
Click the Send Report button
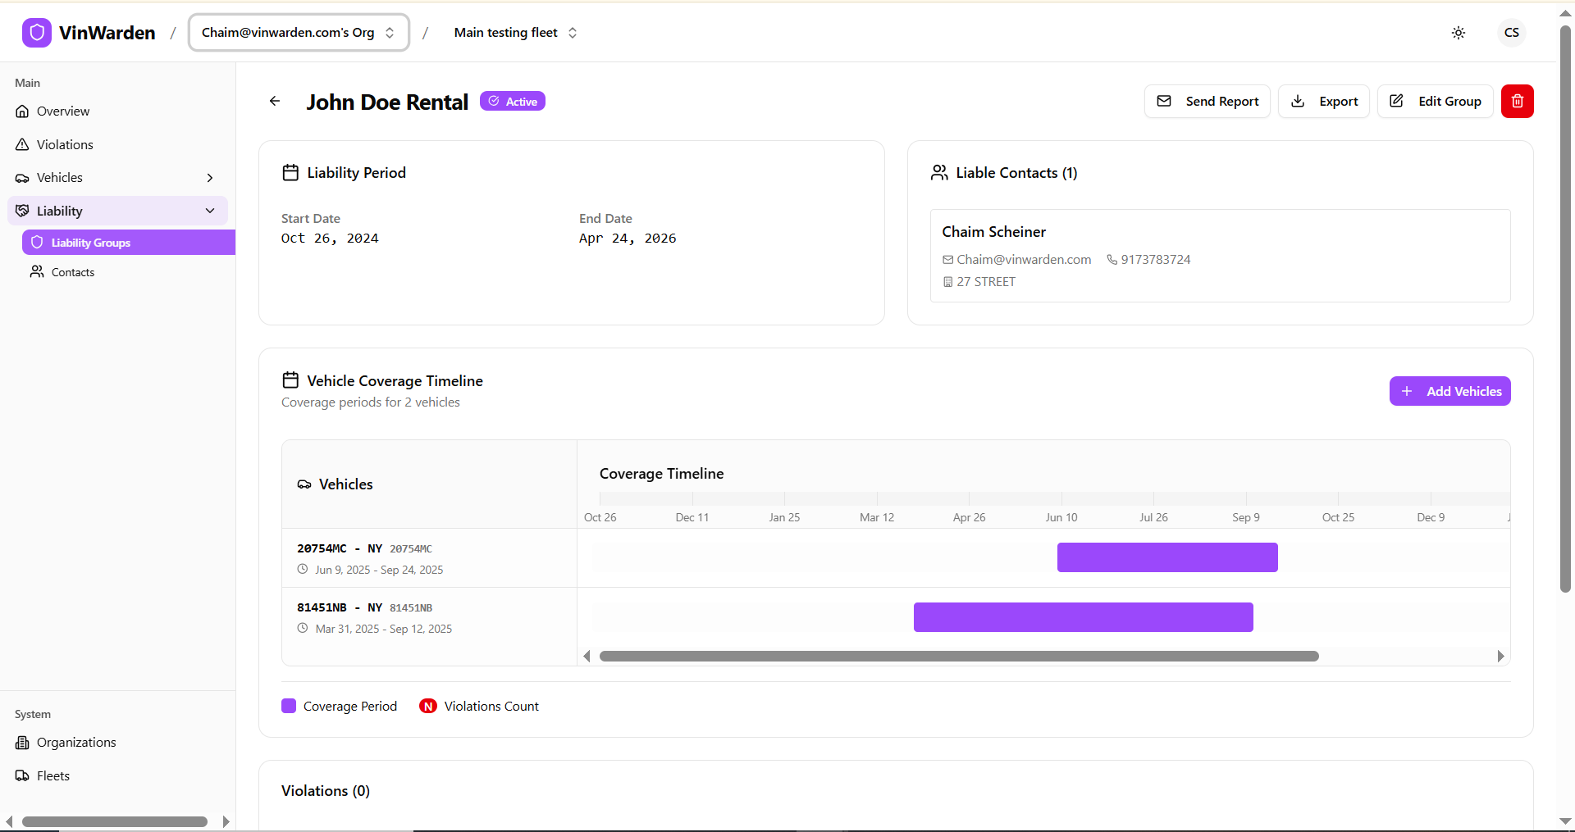(x=1207, y=101)
